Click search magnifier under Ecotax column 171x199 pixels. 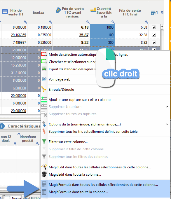point(51,22)
